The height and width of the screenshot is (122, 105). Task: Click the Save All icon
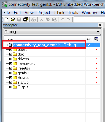click(x=26, y=20)
